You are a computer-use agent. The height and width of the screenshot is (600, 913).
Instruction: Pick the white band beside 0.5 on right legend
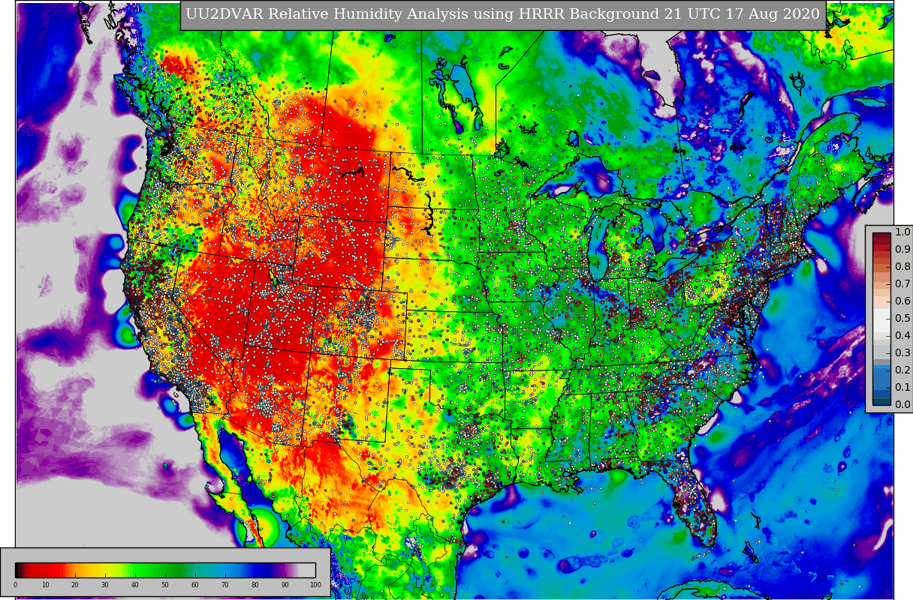pyautogui.click(x=881, y=319)
